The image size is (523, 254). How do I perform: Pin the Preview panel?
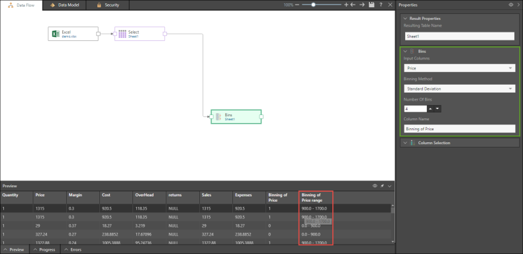[x=382, y=186]
